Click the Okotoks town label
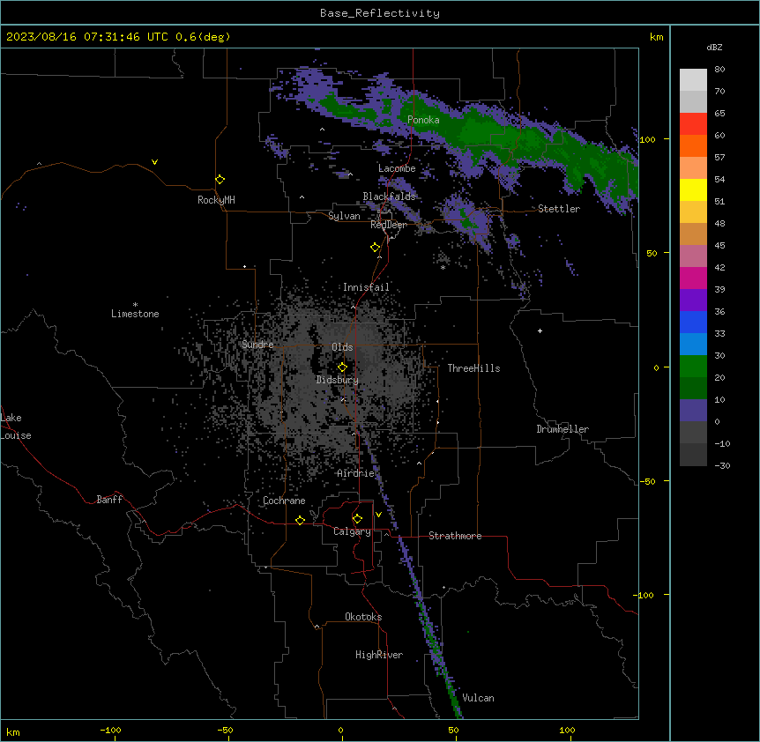Image resolution: width=760 pixels, height=742 pixels. tap(363, 617)
